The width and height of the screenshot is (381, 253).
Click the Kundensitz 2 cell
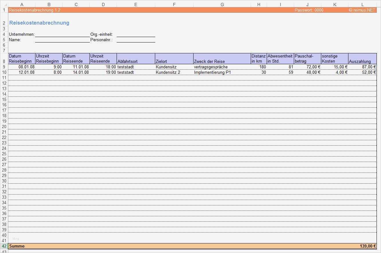(174, 72)
